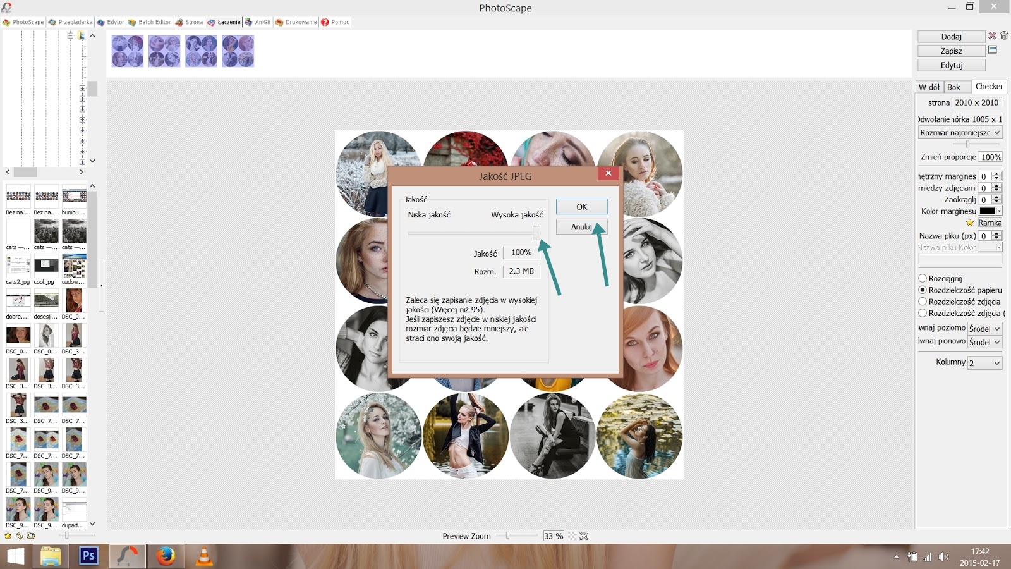Open the Kolor marginesu dropdown arrow
Image resolution: width=1011 pixels, height=569 pixels.
(999, 211)
